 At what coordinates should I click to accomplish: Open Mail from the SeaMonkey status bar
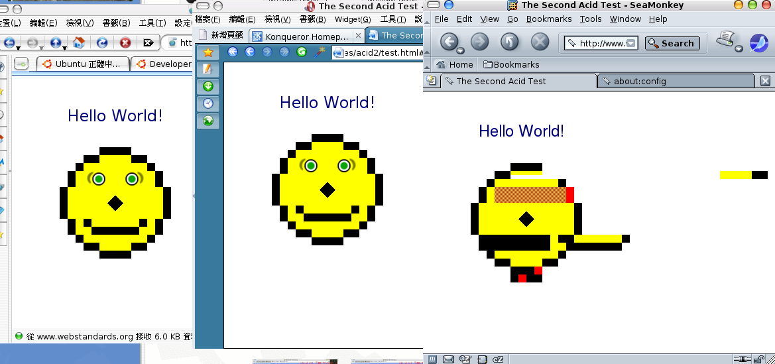(x=449, y=359)
